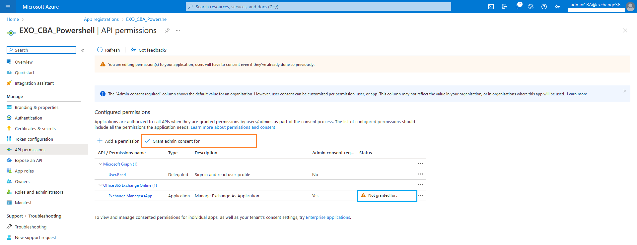Open the notifications bell
This screenshot has height=245, width=637.
518,7
